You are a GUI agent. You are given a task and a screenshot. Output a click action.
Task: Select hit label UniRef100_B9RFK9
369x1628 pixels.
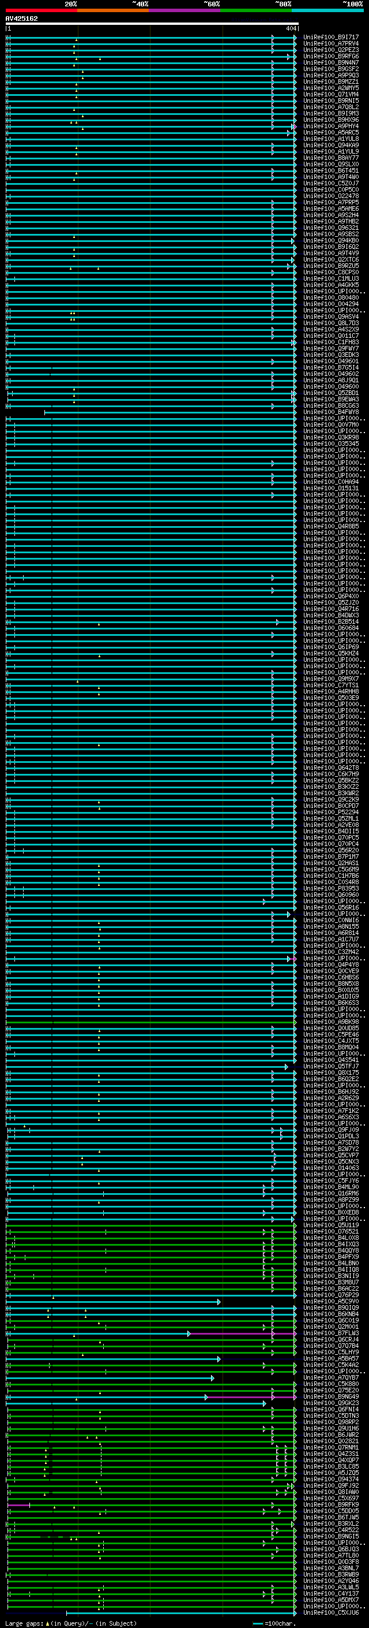pos(331,1504)
